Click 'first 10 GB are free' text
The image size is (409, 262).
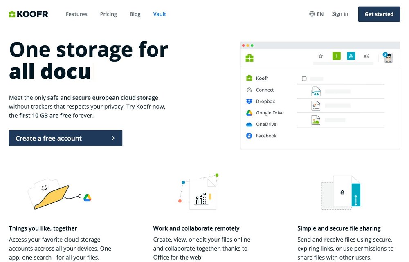tap(45, 116)
